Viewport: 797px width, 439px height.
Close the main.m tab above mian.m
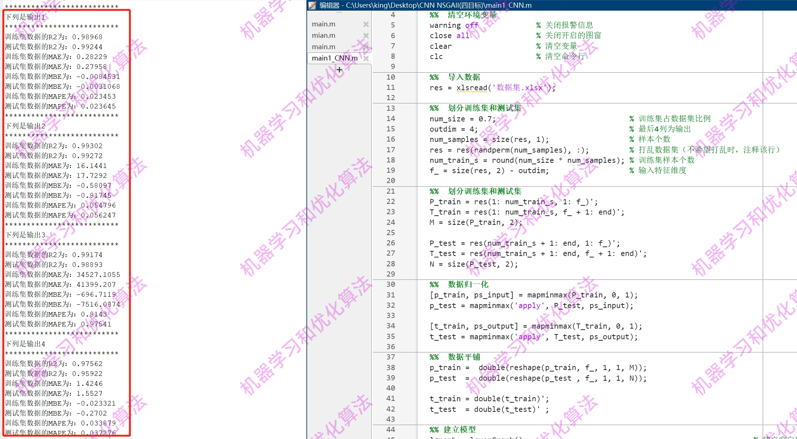[x=366, y=24]
